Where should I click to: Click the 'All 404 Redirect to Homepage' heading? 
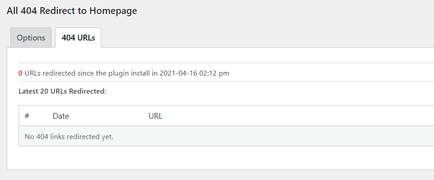click(x=71, y=11)
